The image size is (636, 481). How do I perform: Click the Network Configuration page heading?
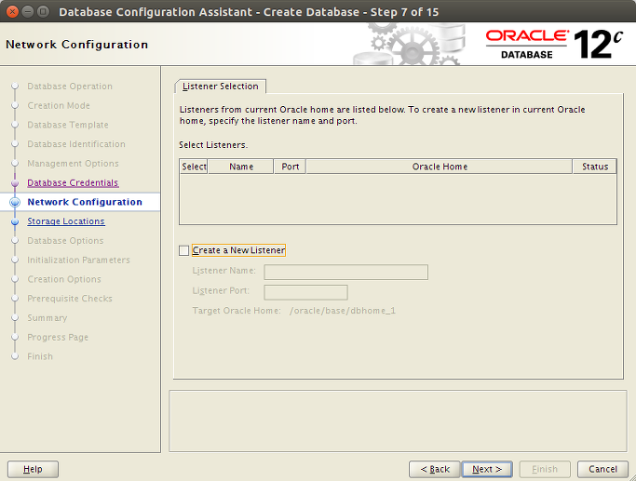click(77, 44)
